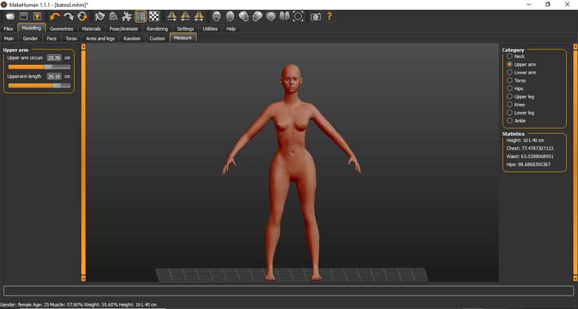The image size is (578, 309).
Task: Adjust the Upper arm circum slider
Action: tap(39, 67)
